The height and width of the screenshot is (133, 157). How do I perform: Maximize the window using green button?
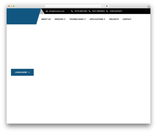pyautogui.click(x=14, y=6)
